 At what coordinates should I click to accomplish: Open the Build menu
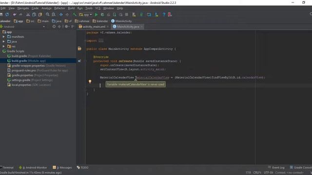[71, 8]
